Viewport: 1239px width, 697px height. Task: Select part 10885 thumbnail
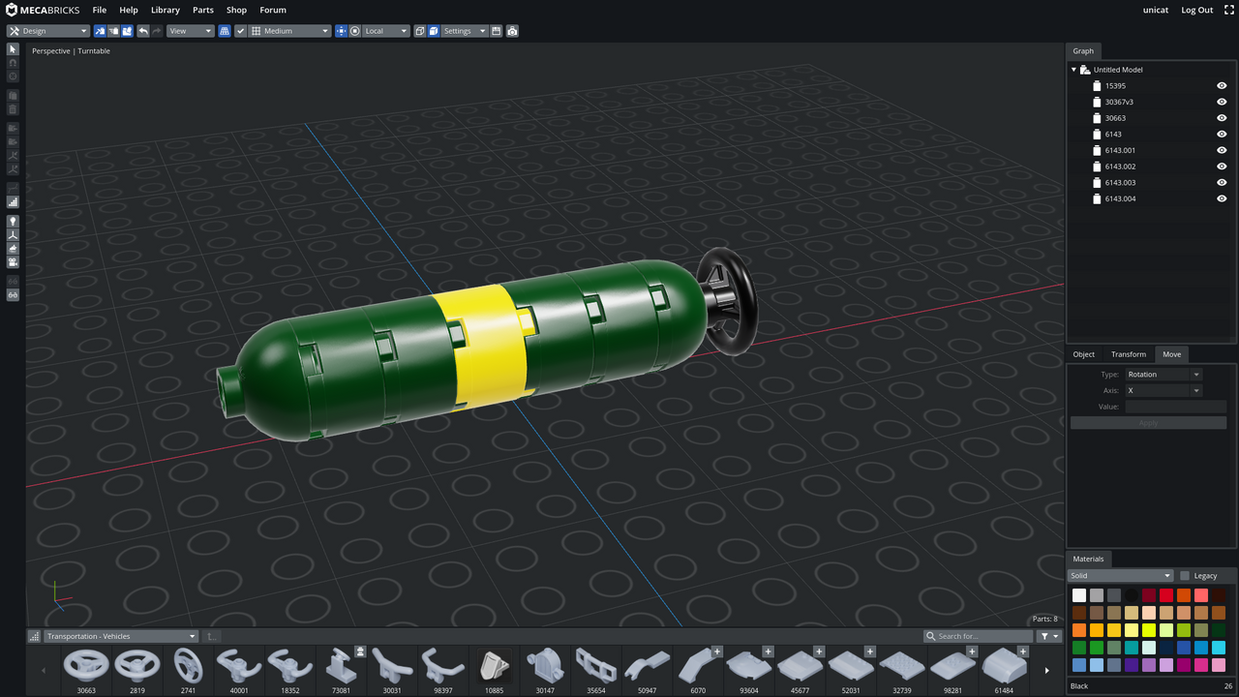pyautogui.click(x=494, y=671)
